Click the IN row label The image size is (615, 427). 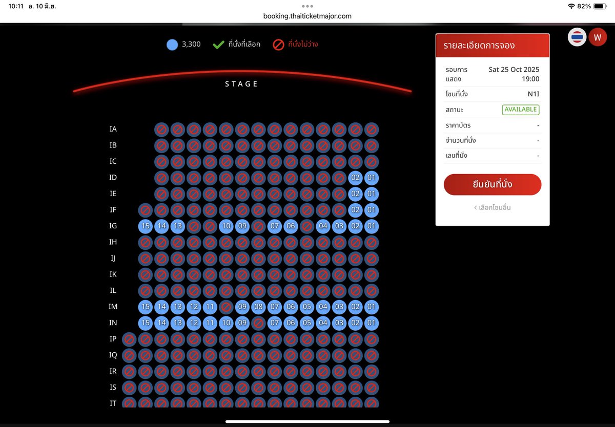click(113, 323)
